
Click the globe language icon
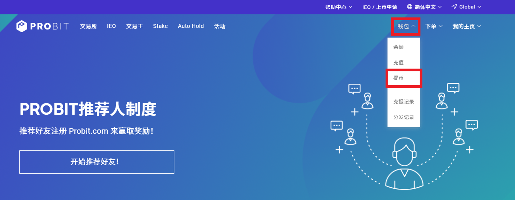(410, 7)
